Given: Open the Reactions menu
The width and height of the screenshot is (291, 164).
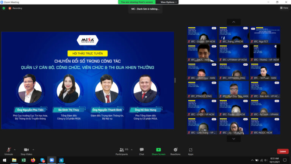Looking at the screenshot, I should pyautogui.click(x=175, y=150).
